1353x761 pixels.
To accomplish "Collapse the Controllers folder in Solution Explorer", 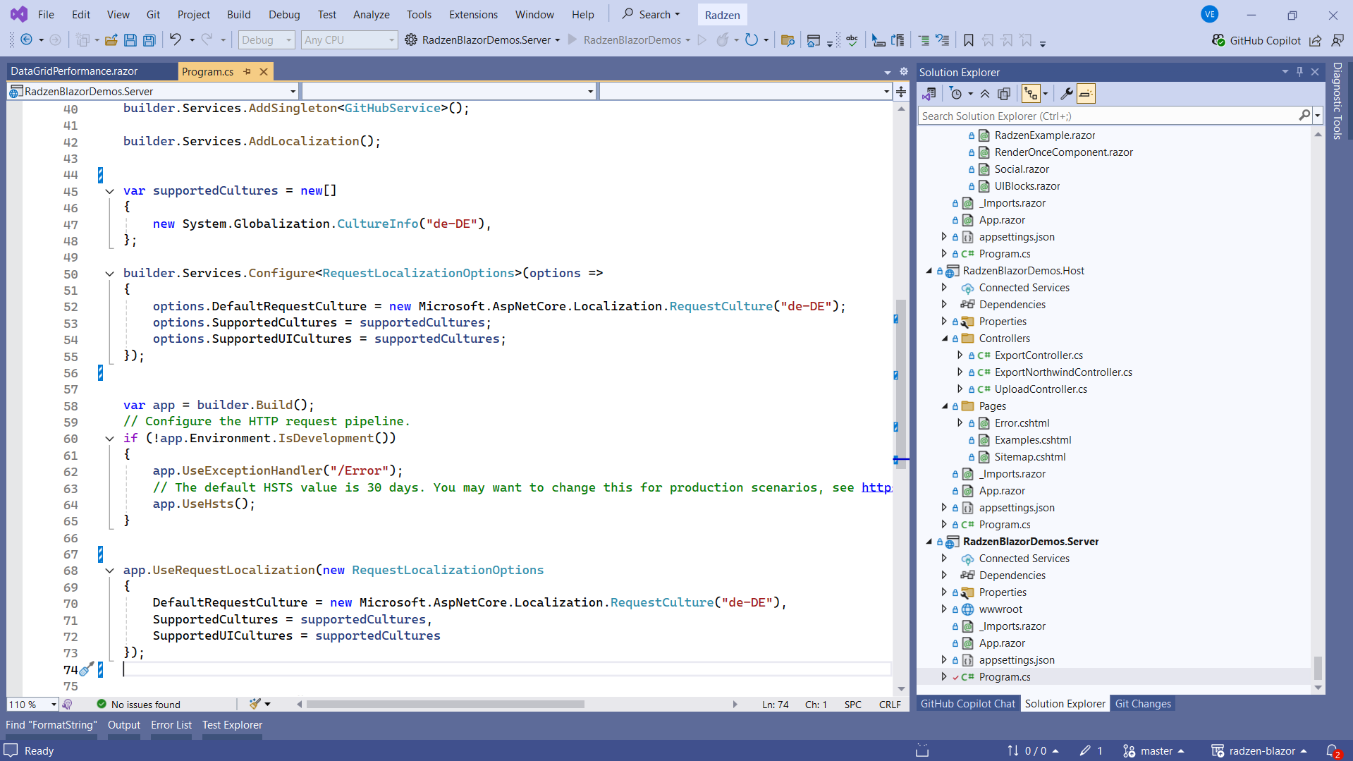I will [944, 339].
